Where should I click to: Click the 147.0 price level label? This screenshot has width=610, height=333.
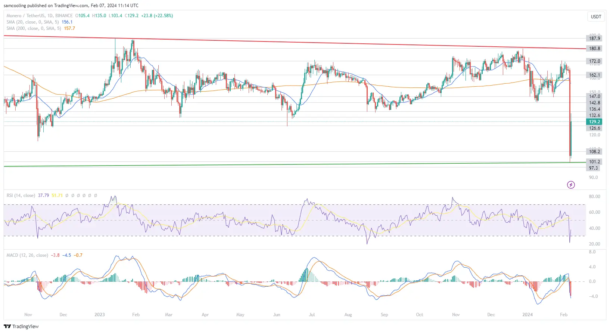594,96
